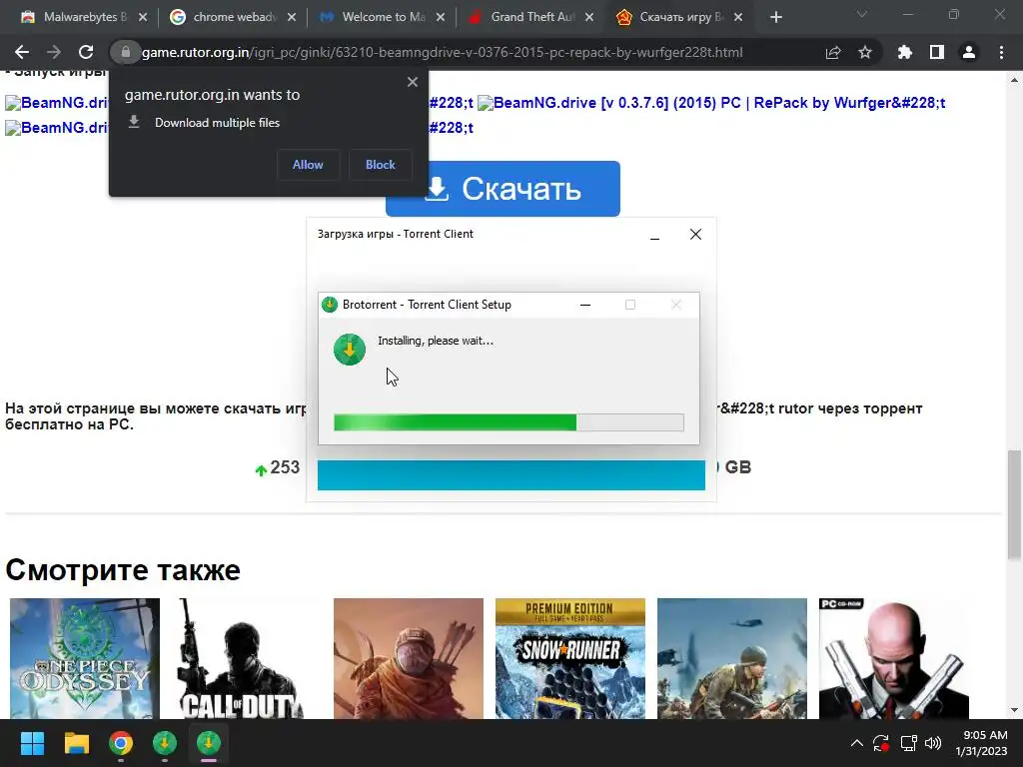
Task: Open the Windows Start menu
Action: click(x=32, y=743)
